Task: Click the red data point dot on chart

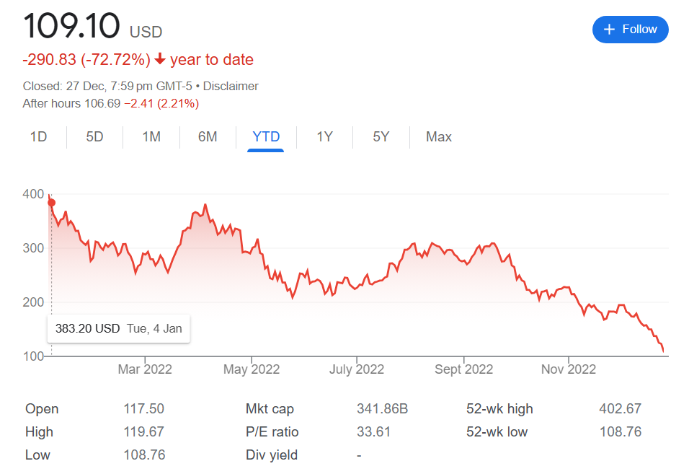Action: tap(51, 203)
